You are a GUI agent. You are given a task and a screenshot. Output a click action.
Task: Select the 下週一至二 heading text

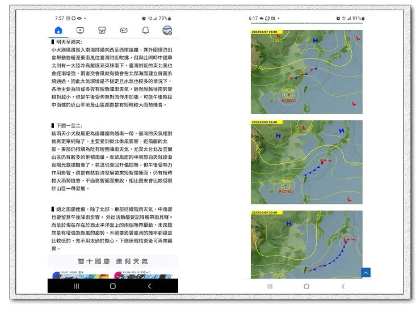pos(69,125)
